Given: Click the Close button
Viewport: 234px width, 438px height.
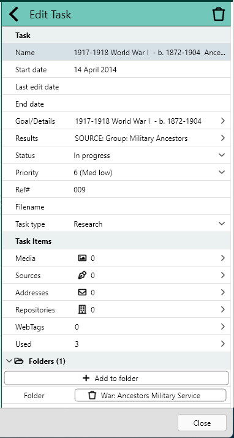Looking at the screenshot, I should click(x=202, y=423).
